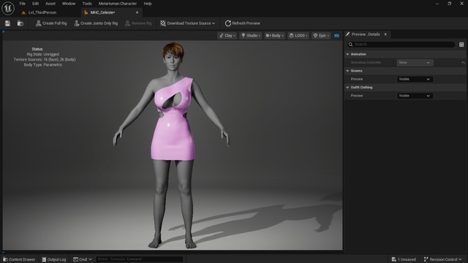The width and height of the screenshot is (468, 263).
Task: Open the MetaHuman Character menu
Action: click(118, 4)
